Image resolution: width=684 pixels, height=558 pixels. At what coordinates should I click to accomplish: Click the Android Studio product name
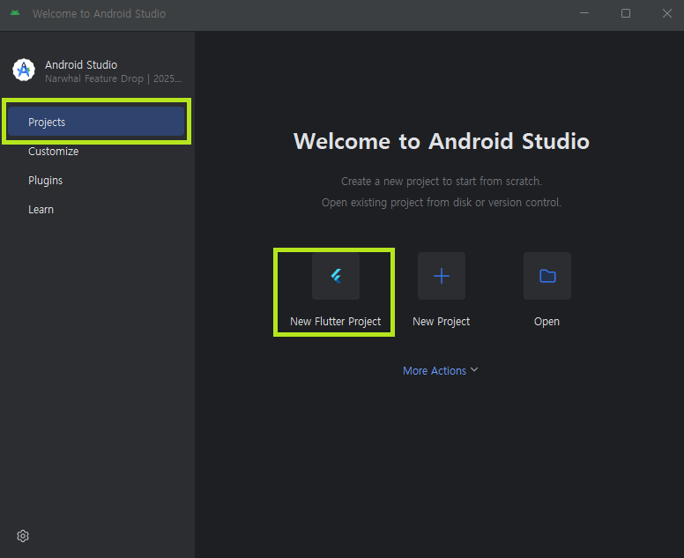point(81,65)
